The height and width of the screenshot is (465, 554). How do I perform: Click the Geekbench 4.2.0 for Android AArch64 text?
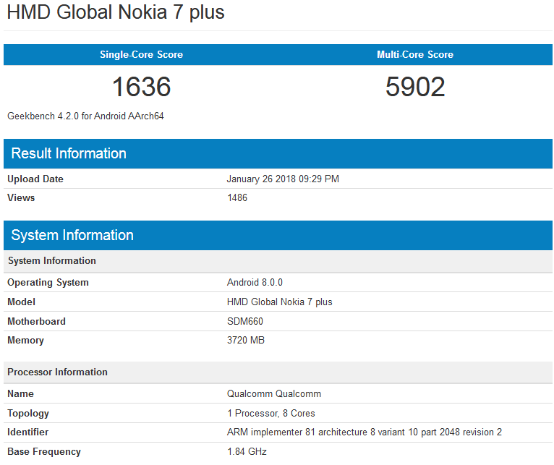85,116
